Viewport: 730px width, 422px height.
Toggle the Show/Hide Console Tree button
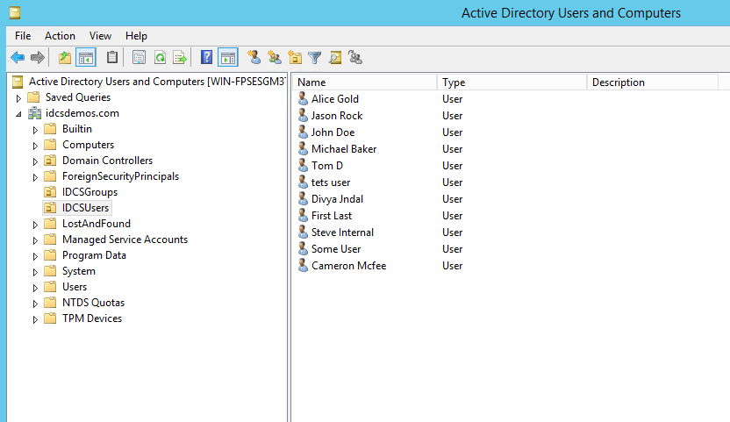pos(86,58)
